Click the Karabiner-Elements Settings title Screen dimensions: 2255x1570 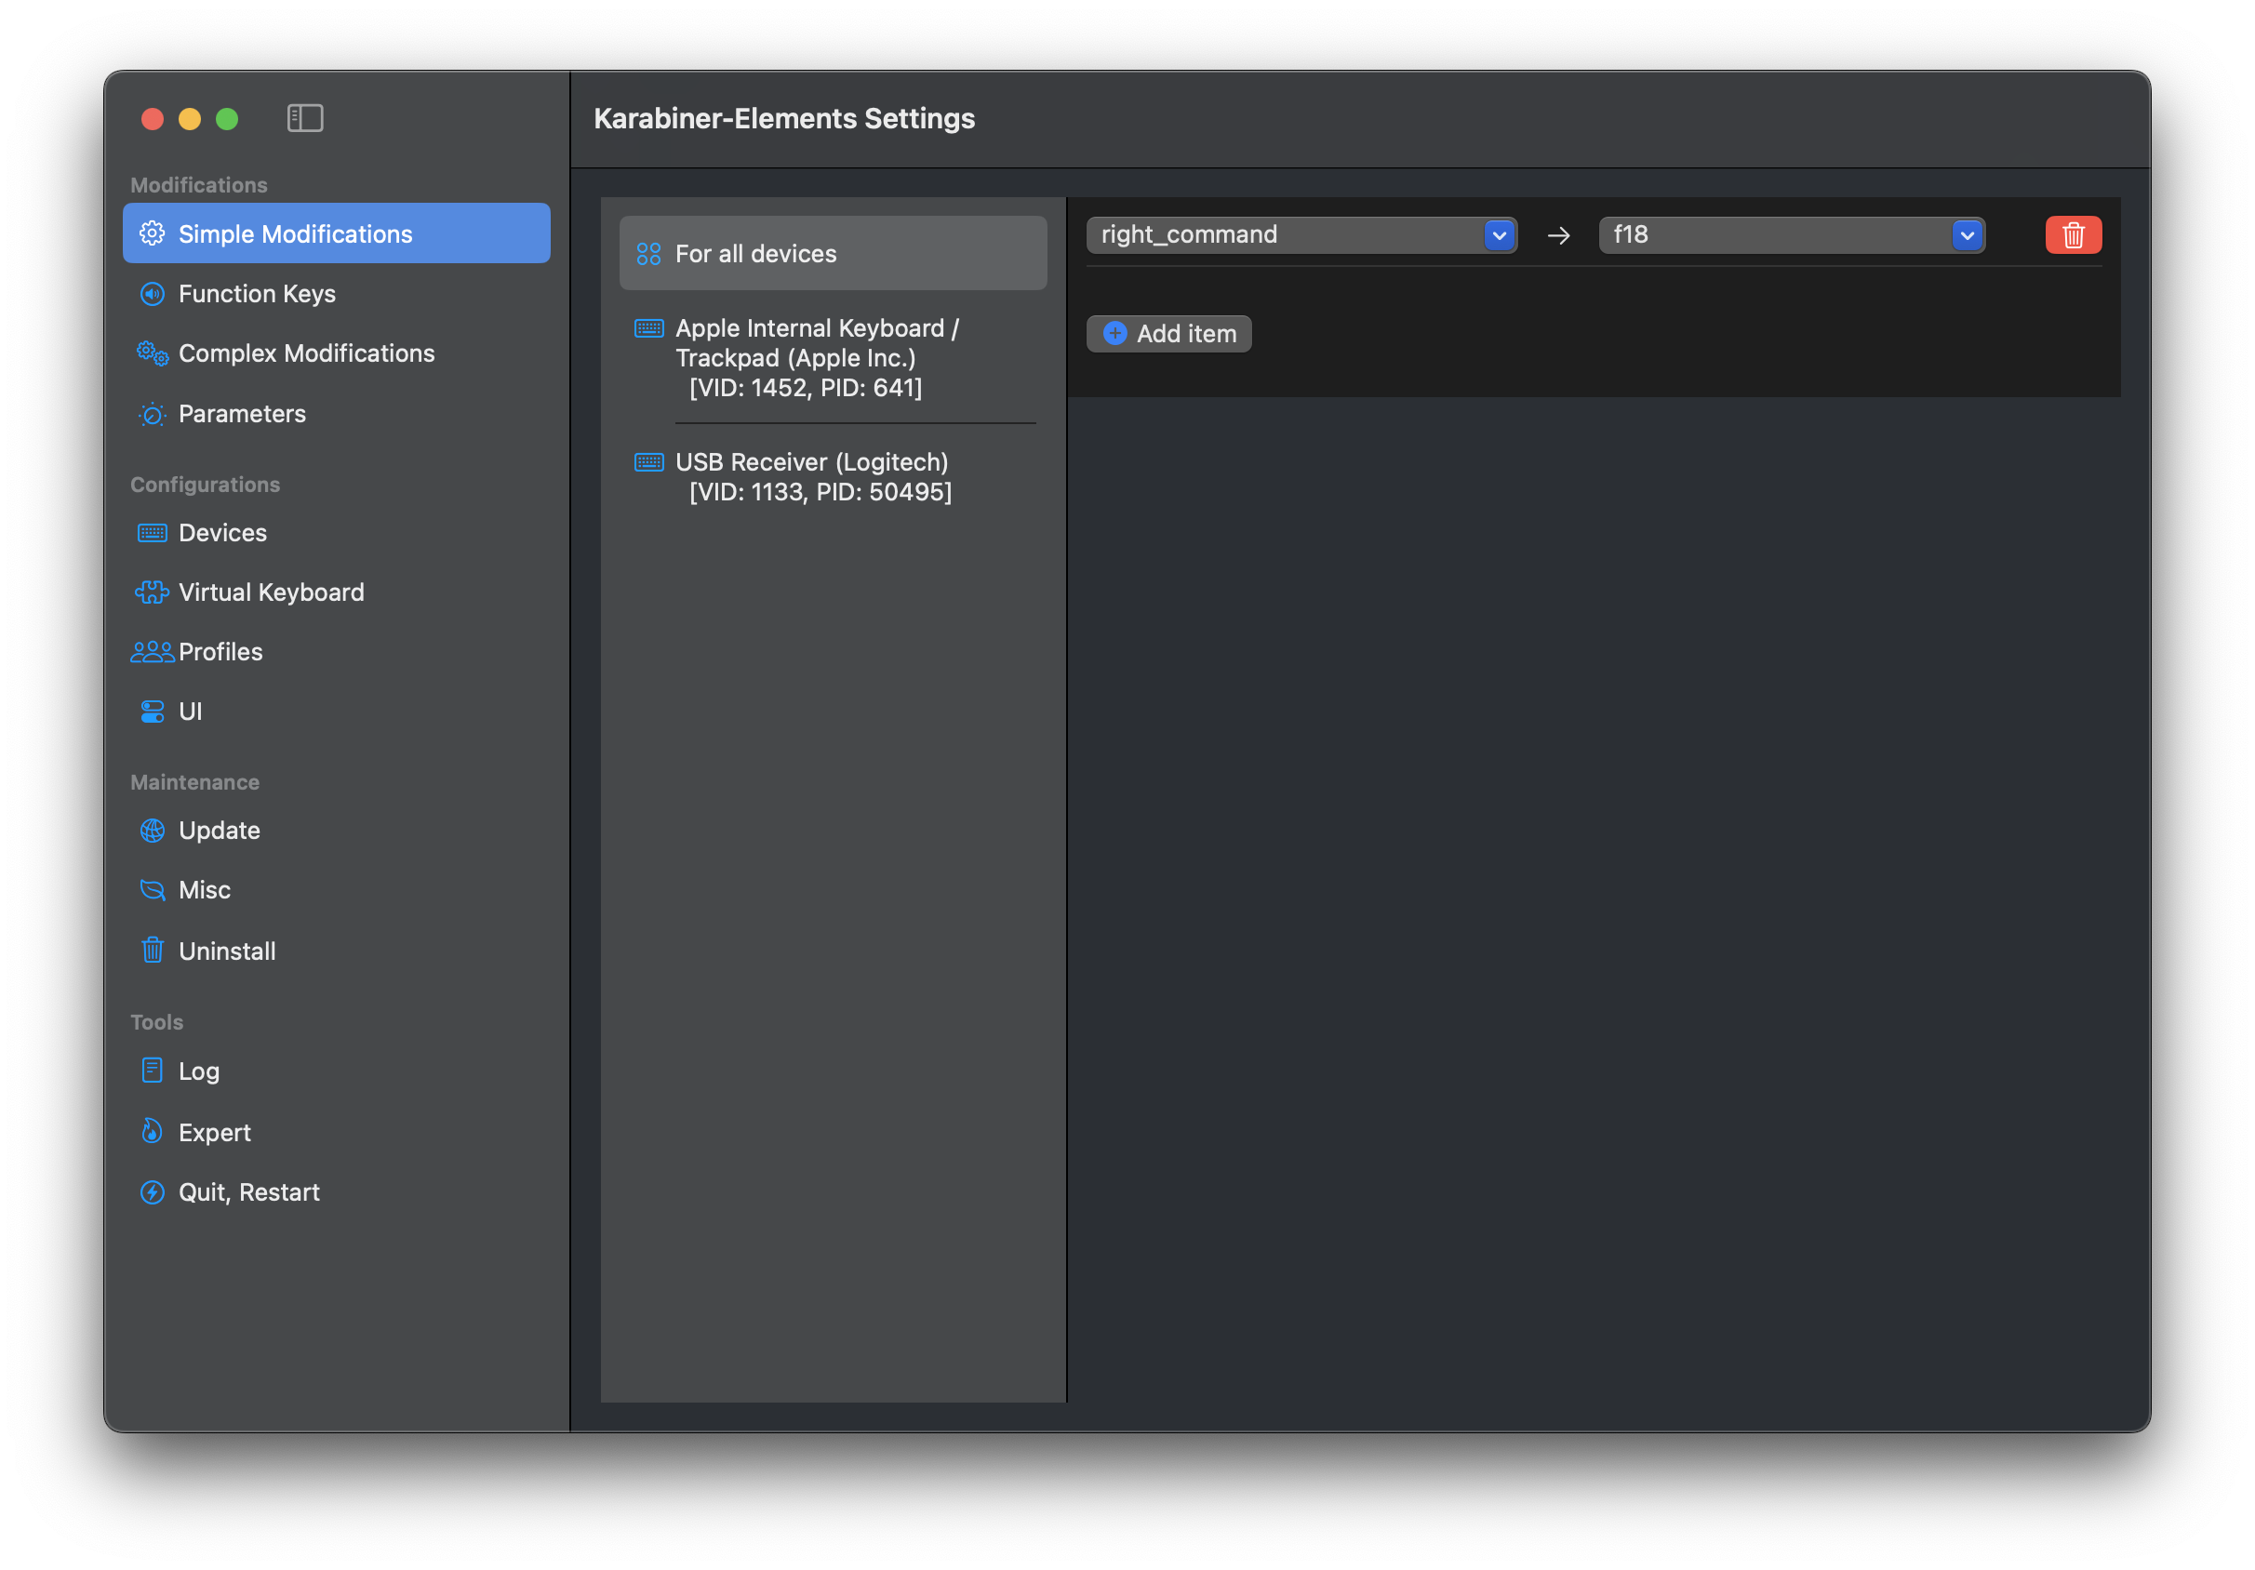click(785, 119)
